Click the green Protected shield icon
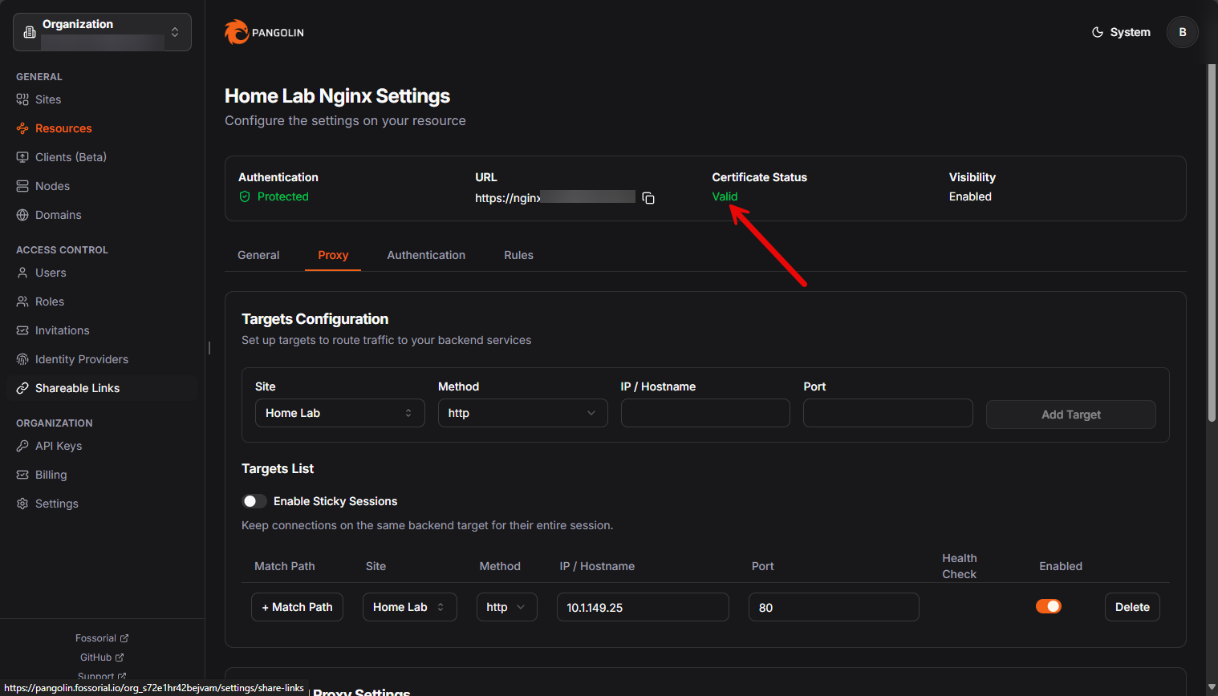This screenshot has width=1218, height=696. [x=245, y=196]
